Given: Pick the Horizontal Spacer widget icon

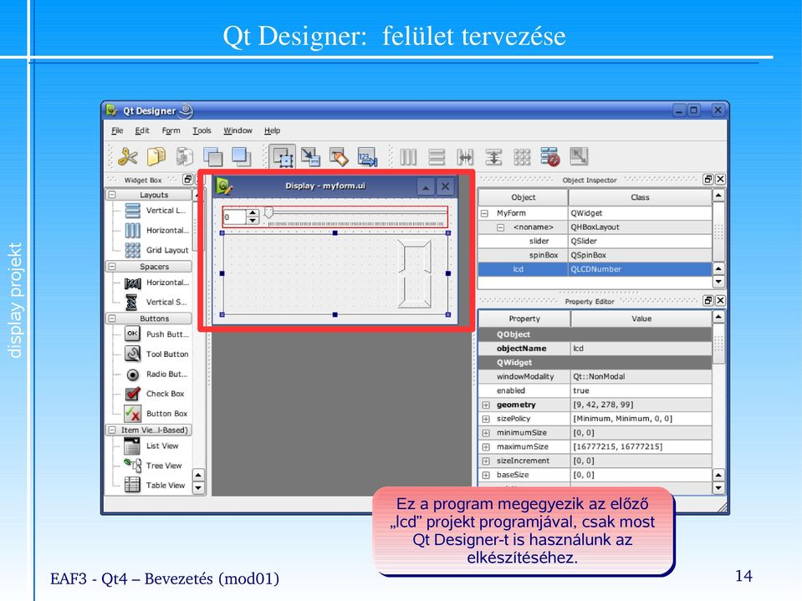Looking at the screenshot, I should pyautogui.click(x=132, y=283).
